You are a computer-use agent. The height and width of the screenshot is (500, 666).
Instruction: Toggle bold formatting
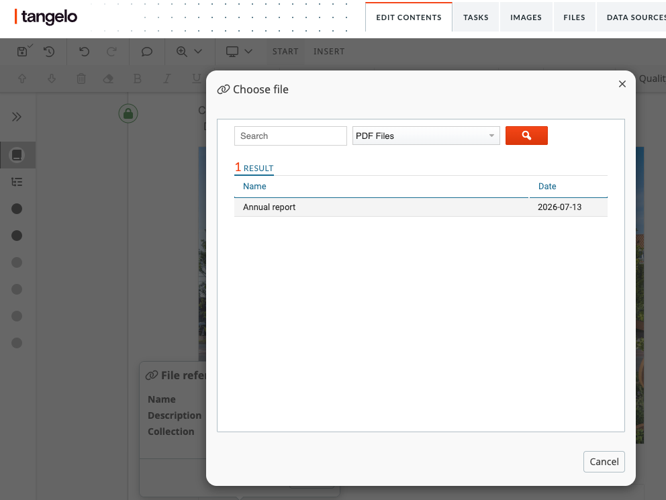pos(137,79)
